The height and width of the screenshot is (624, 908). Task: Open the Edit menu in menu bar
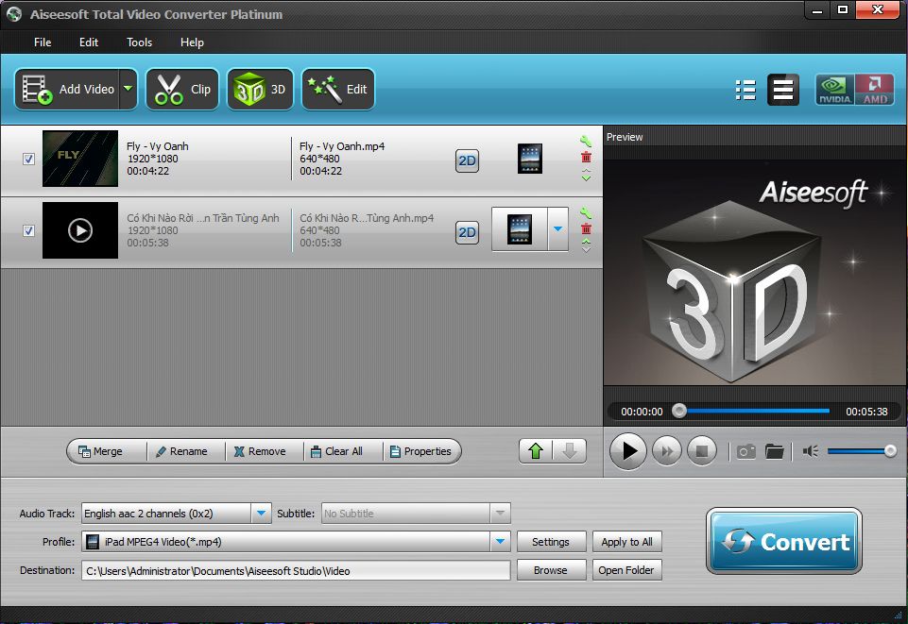click(x=89, y=42)
